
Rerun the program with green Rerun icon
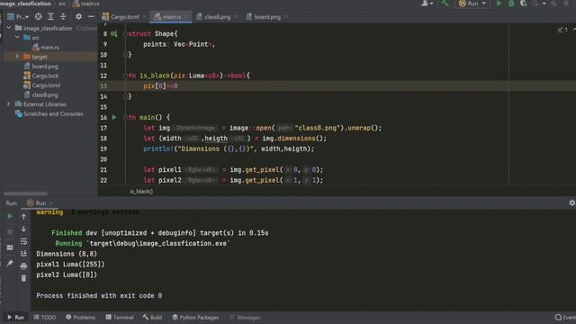tap(10, 216)
